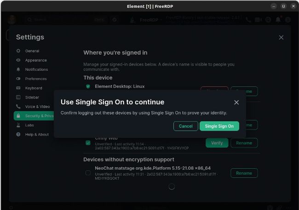
Task: Open Labs flask icon
Action: coord(18,125)
